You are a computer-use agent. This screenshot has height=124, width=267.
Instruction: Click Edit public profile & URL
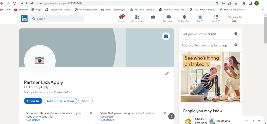coord(199,34)
